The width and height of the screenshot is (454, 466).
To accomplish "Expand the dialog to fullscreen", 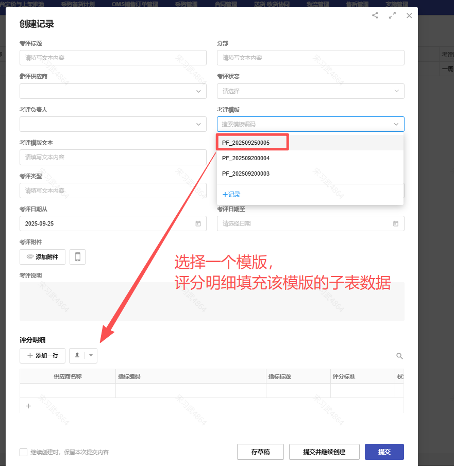I will click(x=392, y=15).
